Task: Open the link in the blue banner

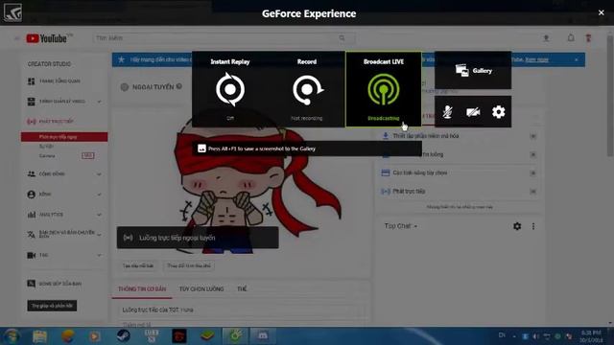Action: [x=536, y=59]
